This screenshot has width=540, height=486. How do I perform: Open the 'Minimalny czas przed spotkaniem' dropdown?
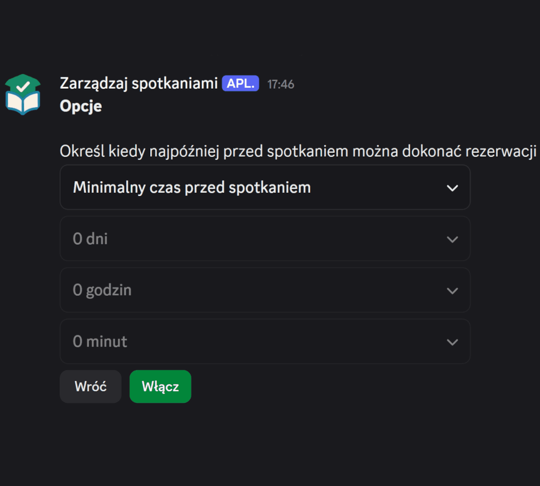coord(265,187)
